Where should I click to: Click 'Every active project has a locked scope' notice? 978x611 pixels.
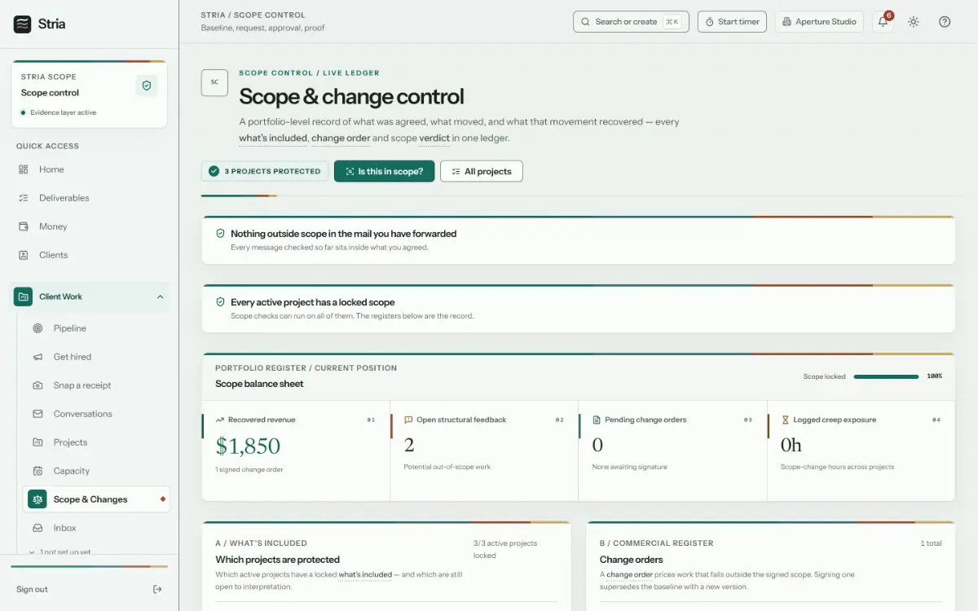tap(579, 308)
